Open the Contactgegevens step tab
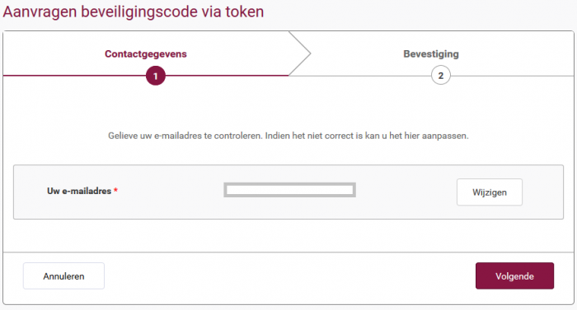This screenshot has height=310, width=577. (x=146, y=53)
